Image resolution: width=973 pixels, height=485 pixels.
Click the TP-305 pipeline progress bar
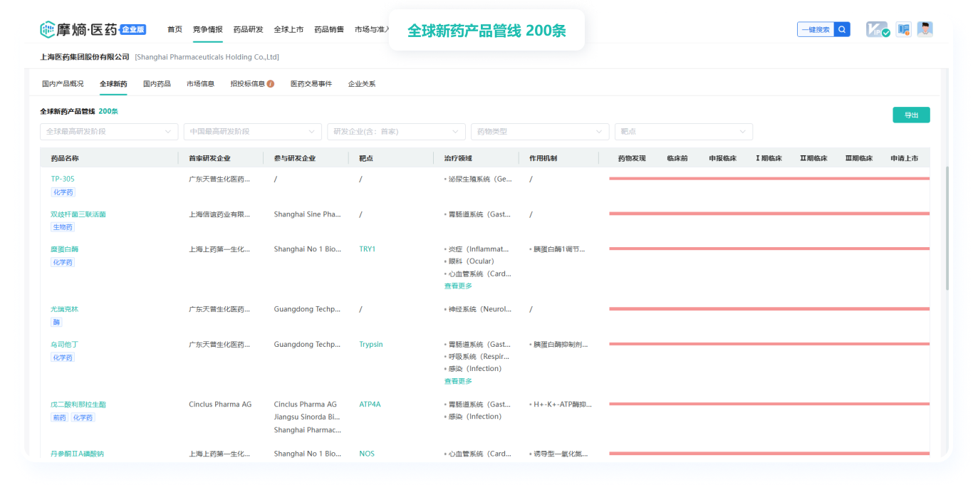[769, 179]
